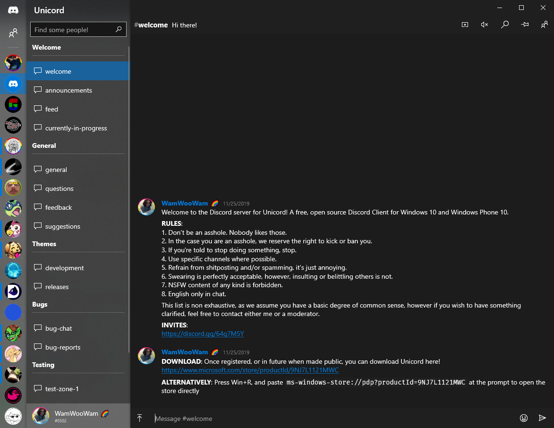Click WamWooWam username at bottom left
The width and height of the screenshot is (554, 428).
pos(77,413)
